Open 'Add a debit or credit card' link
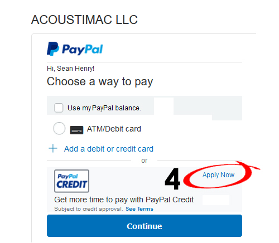Screen dimensions: 279x243 (x=109, y=149)
